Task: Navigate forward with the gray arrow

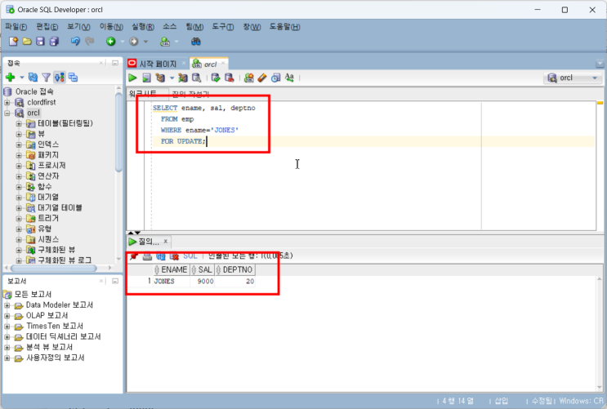Action: tap(134, 42)
